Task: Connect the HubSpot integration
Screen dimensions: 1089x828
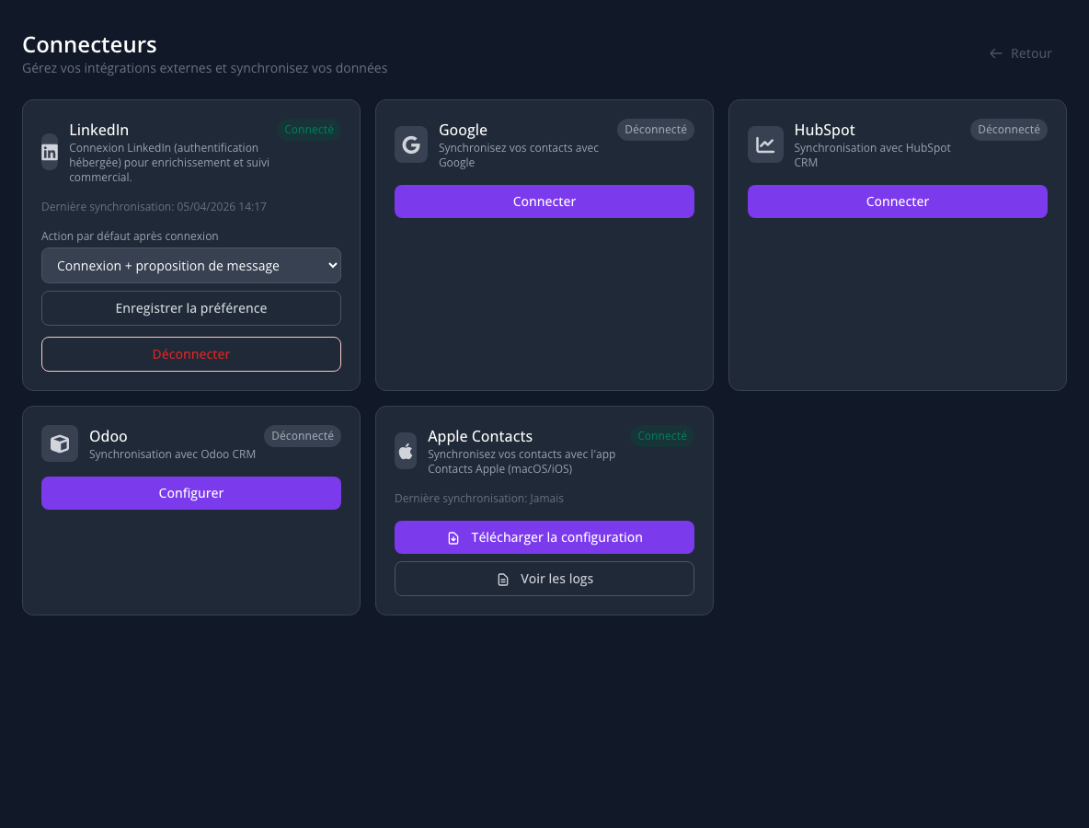Action: click(898, 201)
